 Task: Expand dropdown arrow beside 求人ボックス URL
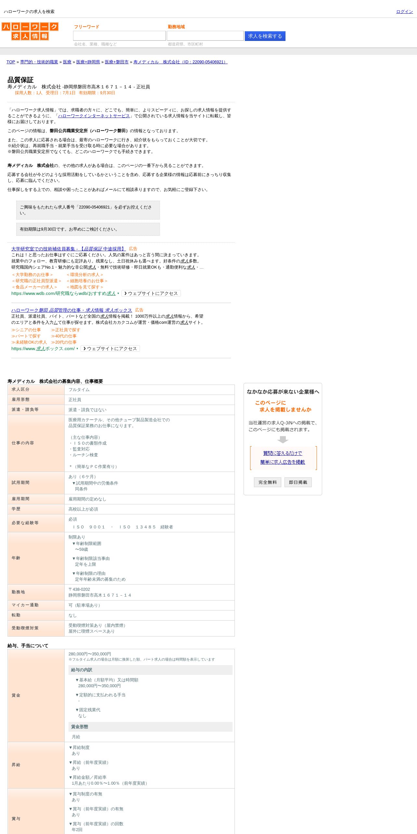click(x=77, y=349)
